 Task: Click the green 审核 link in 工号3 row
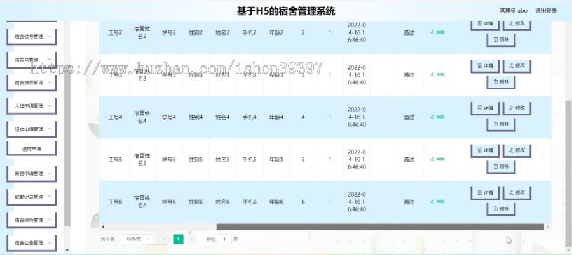point(437,75)
